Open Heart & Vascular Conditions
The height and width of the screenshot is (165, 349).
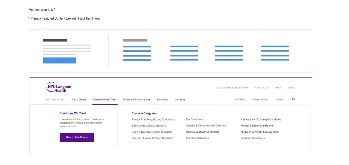(x=203, y=132)
